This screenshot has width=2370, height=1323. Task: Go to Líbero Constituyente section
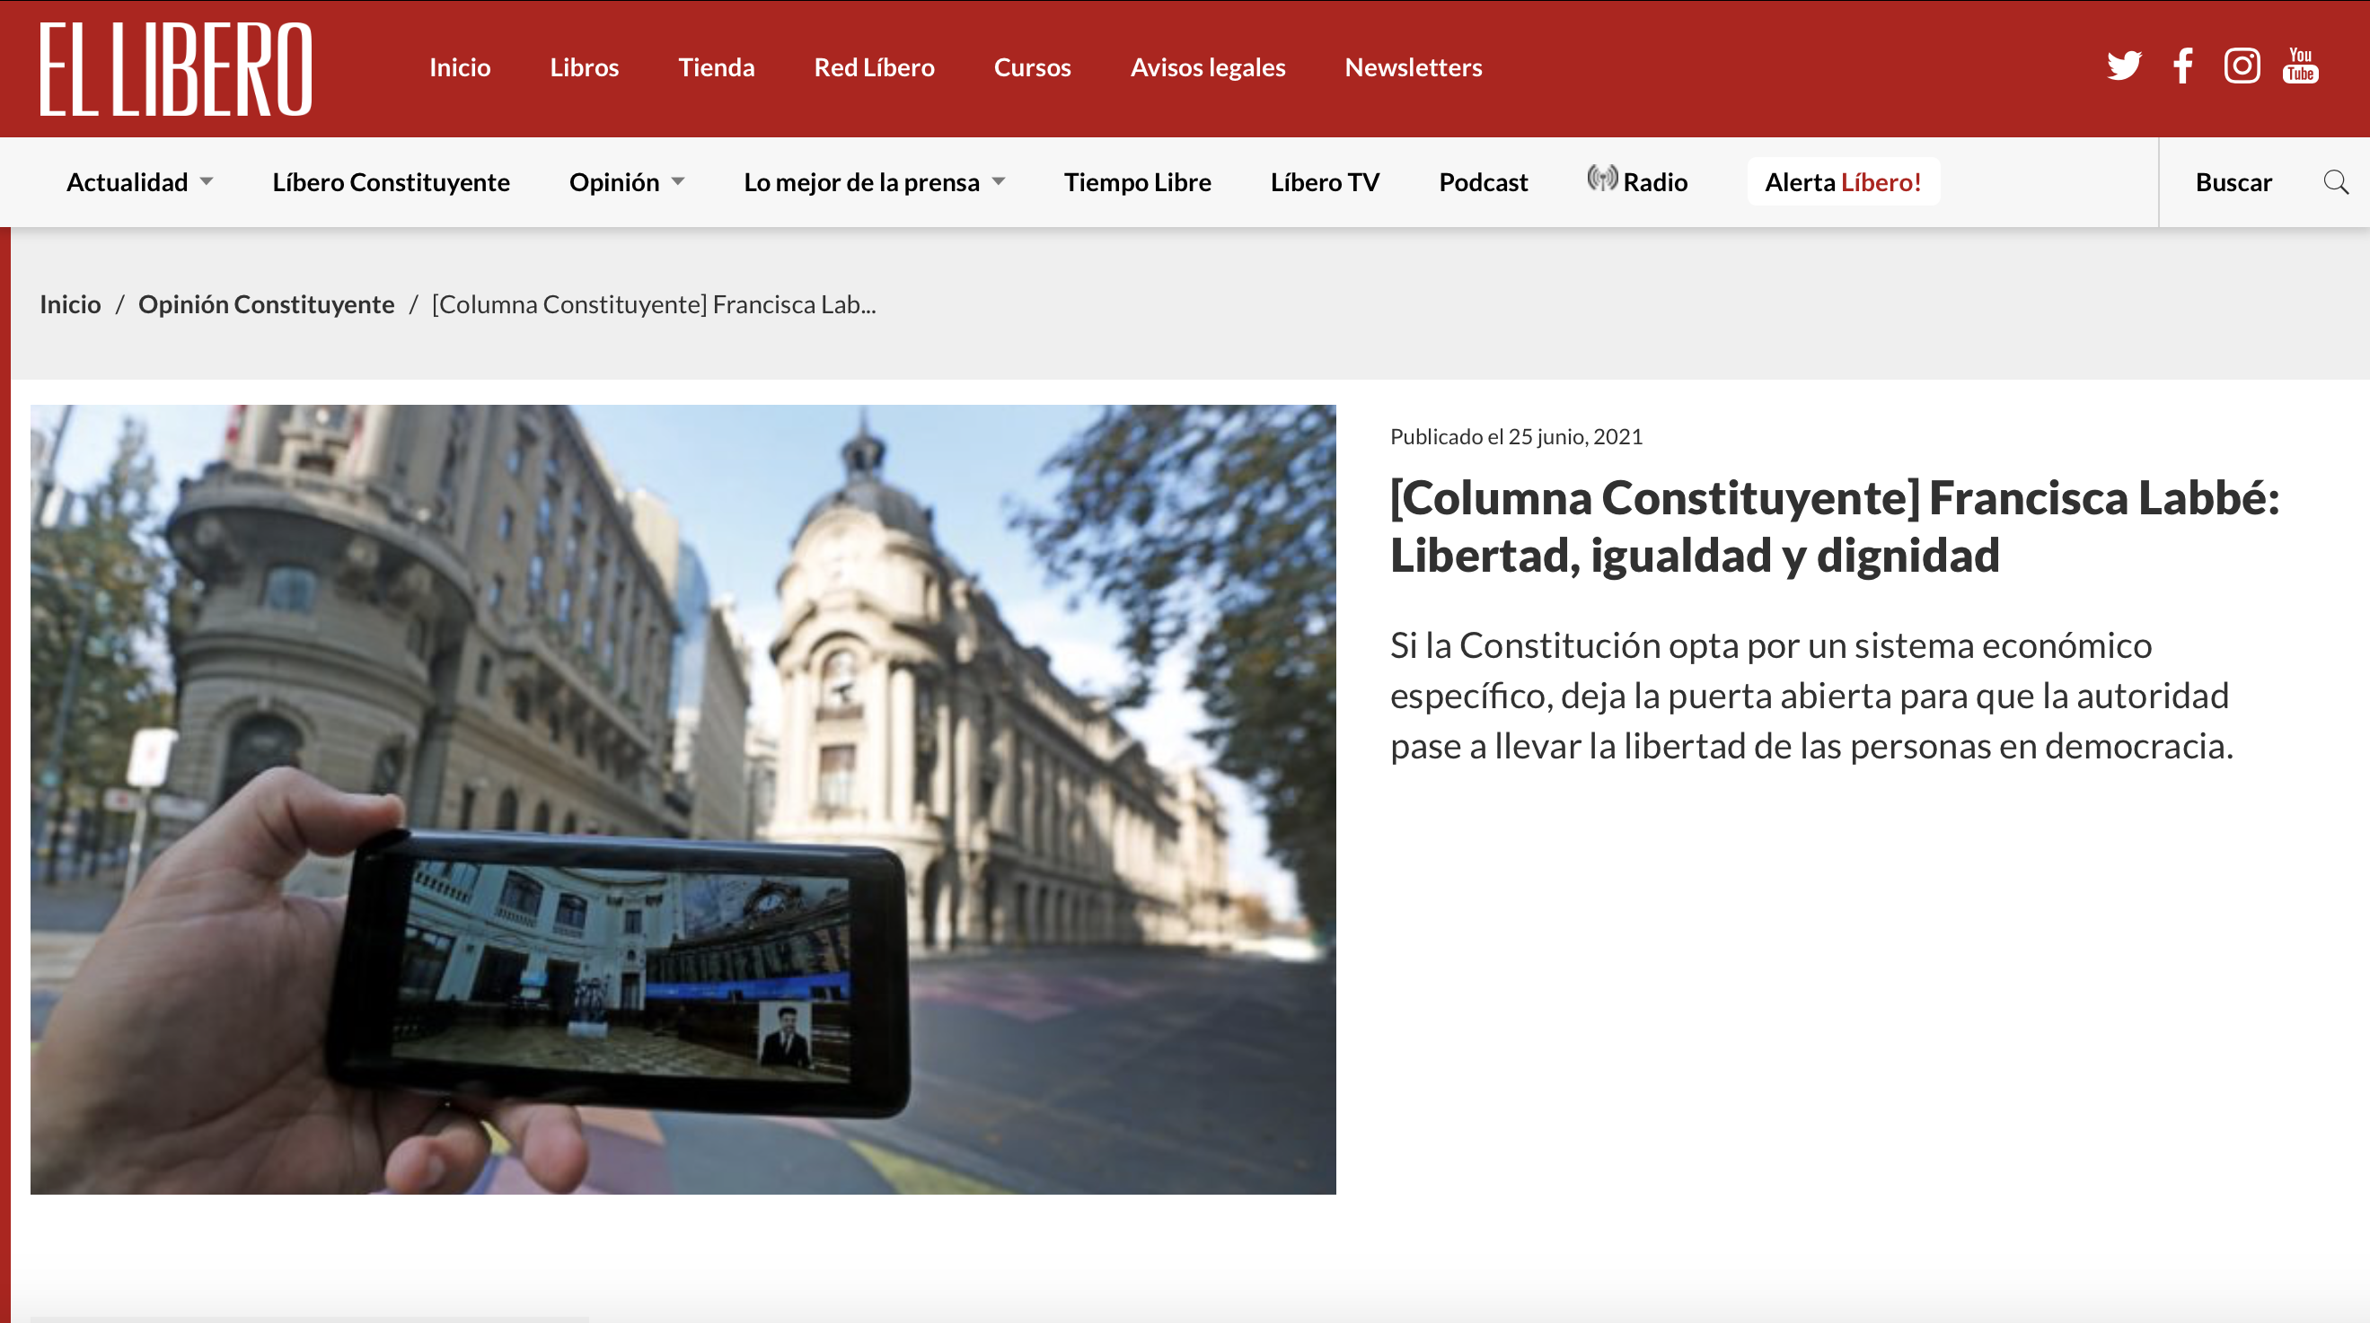[x=391, y=182]
